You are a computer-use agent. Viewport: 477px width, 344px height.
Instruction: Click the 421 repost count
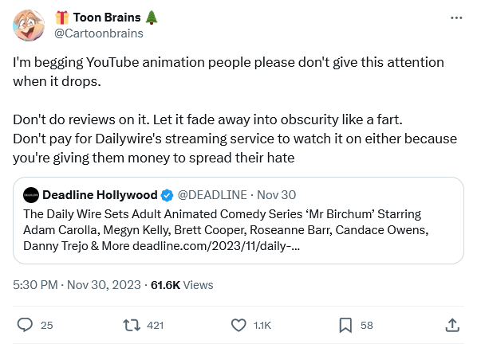tap(156, 326)
